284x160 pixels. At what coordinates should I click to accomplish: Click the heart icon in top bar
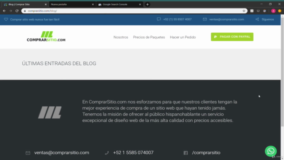[6, 19]
